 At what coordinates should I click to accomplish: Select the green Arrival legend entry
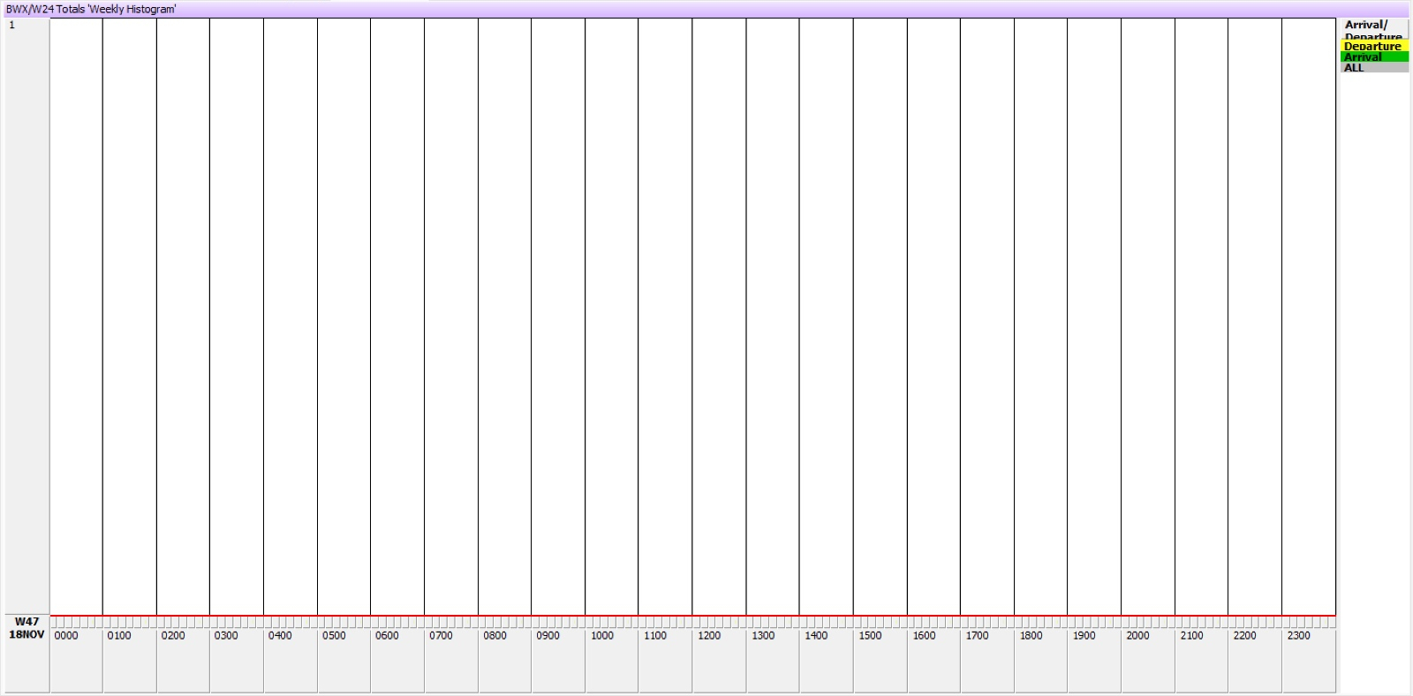click(1372, 57)
